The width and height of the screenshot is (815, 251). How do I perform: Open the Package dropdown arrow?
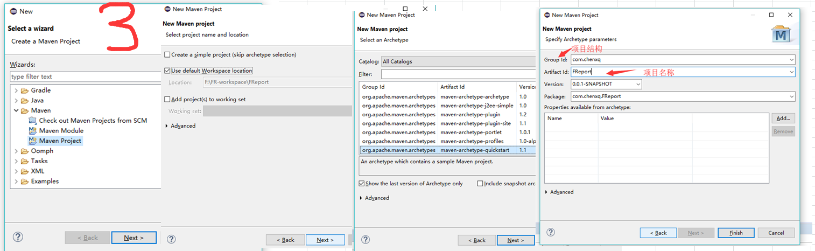point(791,97)
